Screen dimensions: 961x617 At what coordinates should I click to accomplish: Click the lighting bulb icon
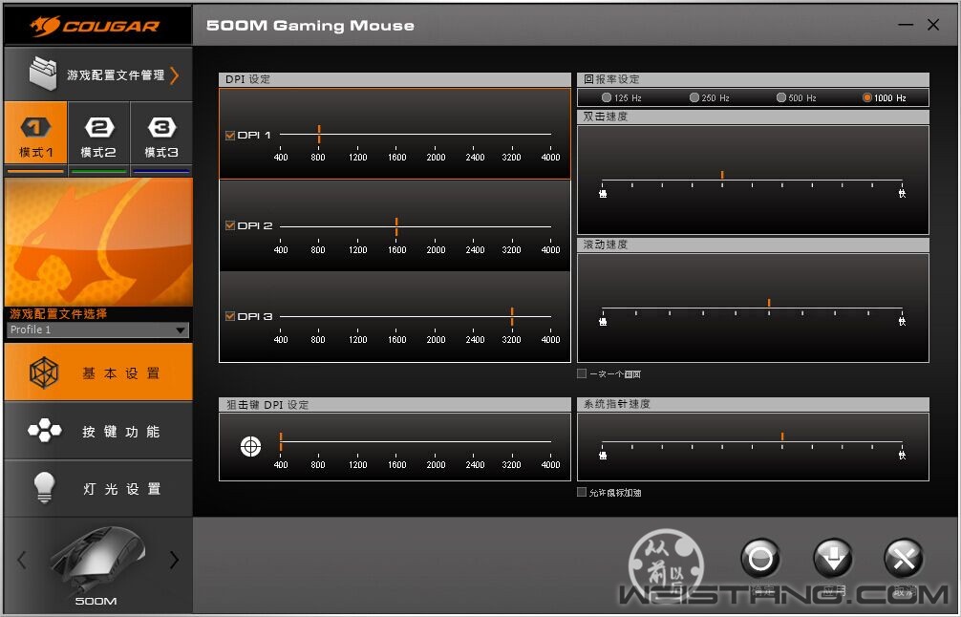pyautogui.click(x=44, y=488)
